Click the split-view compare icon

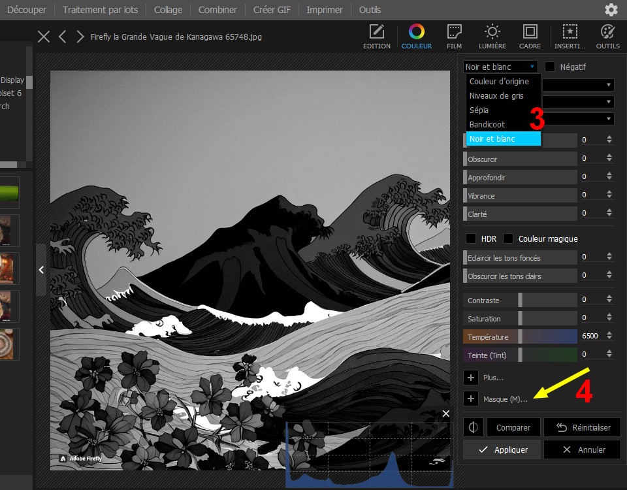[474, 427]
